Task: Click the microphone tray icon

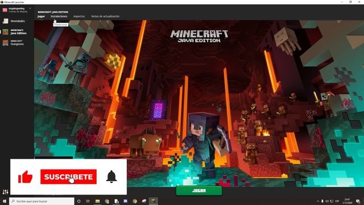Action: [322, 201]
